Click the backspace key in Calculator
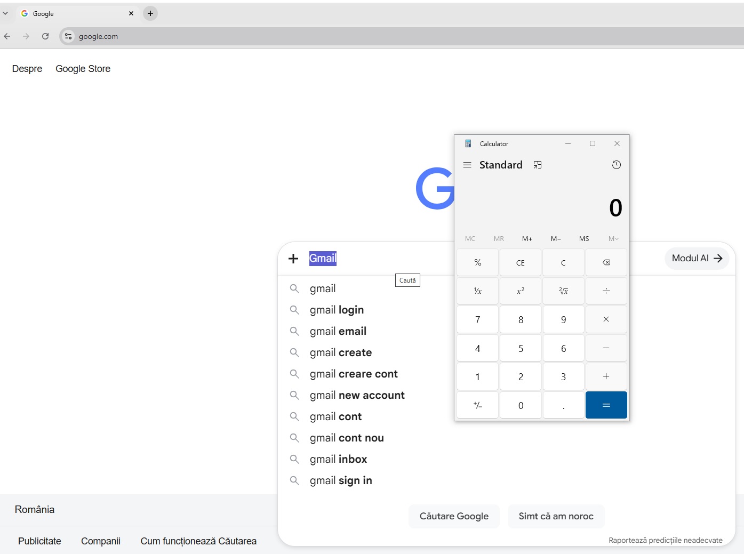The width and height of the screenshot is (744, 554). 606,262
